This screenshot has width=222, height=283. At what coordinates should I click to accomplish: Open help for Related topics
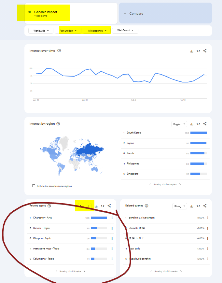tap(49, 206)
